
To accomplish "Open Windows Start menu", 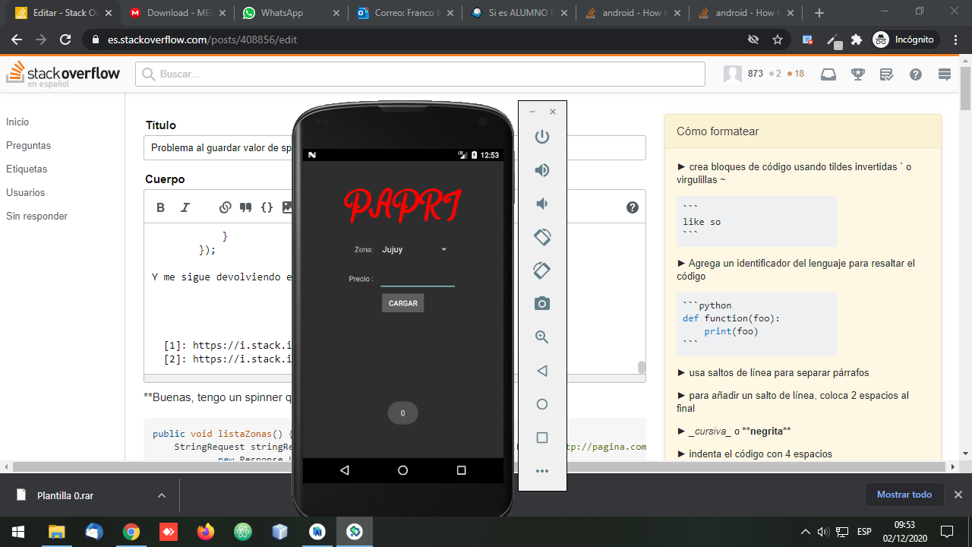I will tap(18, 531).
